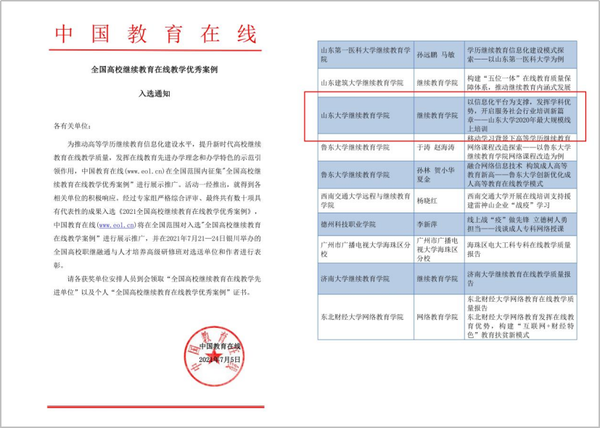Click the author cell 网络教育学院
The width and height of the screenshot is (600, 428).
tap(439, 317)
